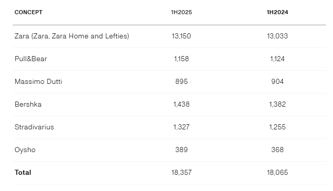333x191 pixels.
Task: Click the Total 1H2024 value 18,065
Action: (277, 172)
